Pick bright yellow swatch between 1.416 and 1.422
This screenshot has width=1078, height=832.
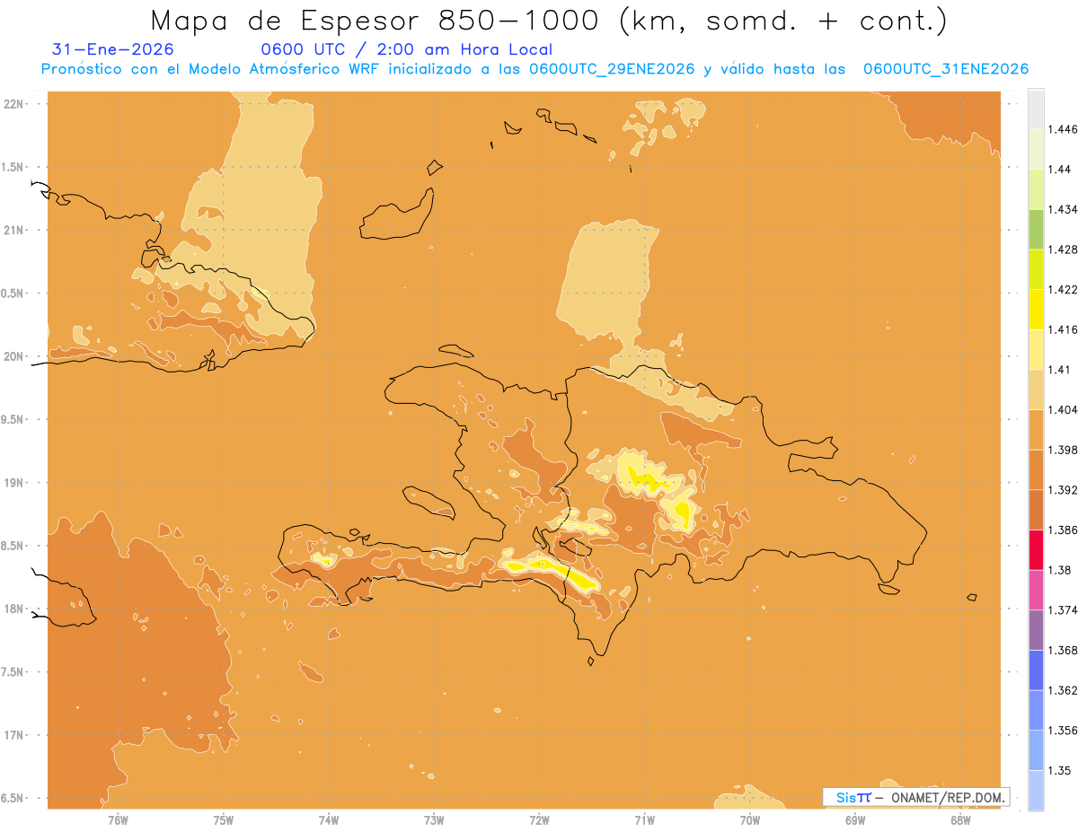(1036, 309)
